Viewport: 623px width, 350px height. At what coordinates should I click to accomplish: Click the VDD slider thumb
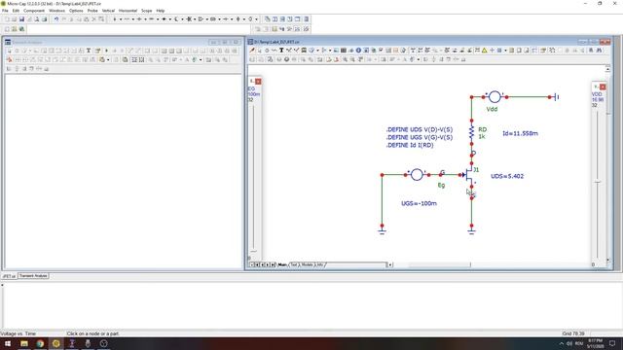597,182
